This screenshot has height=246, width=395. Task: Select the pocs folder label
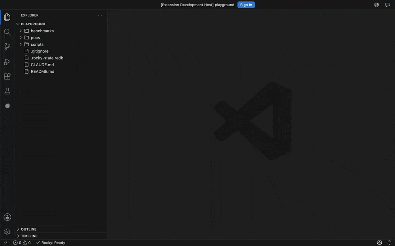pos(35,37)
